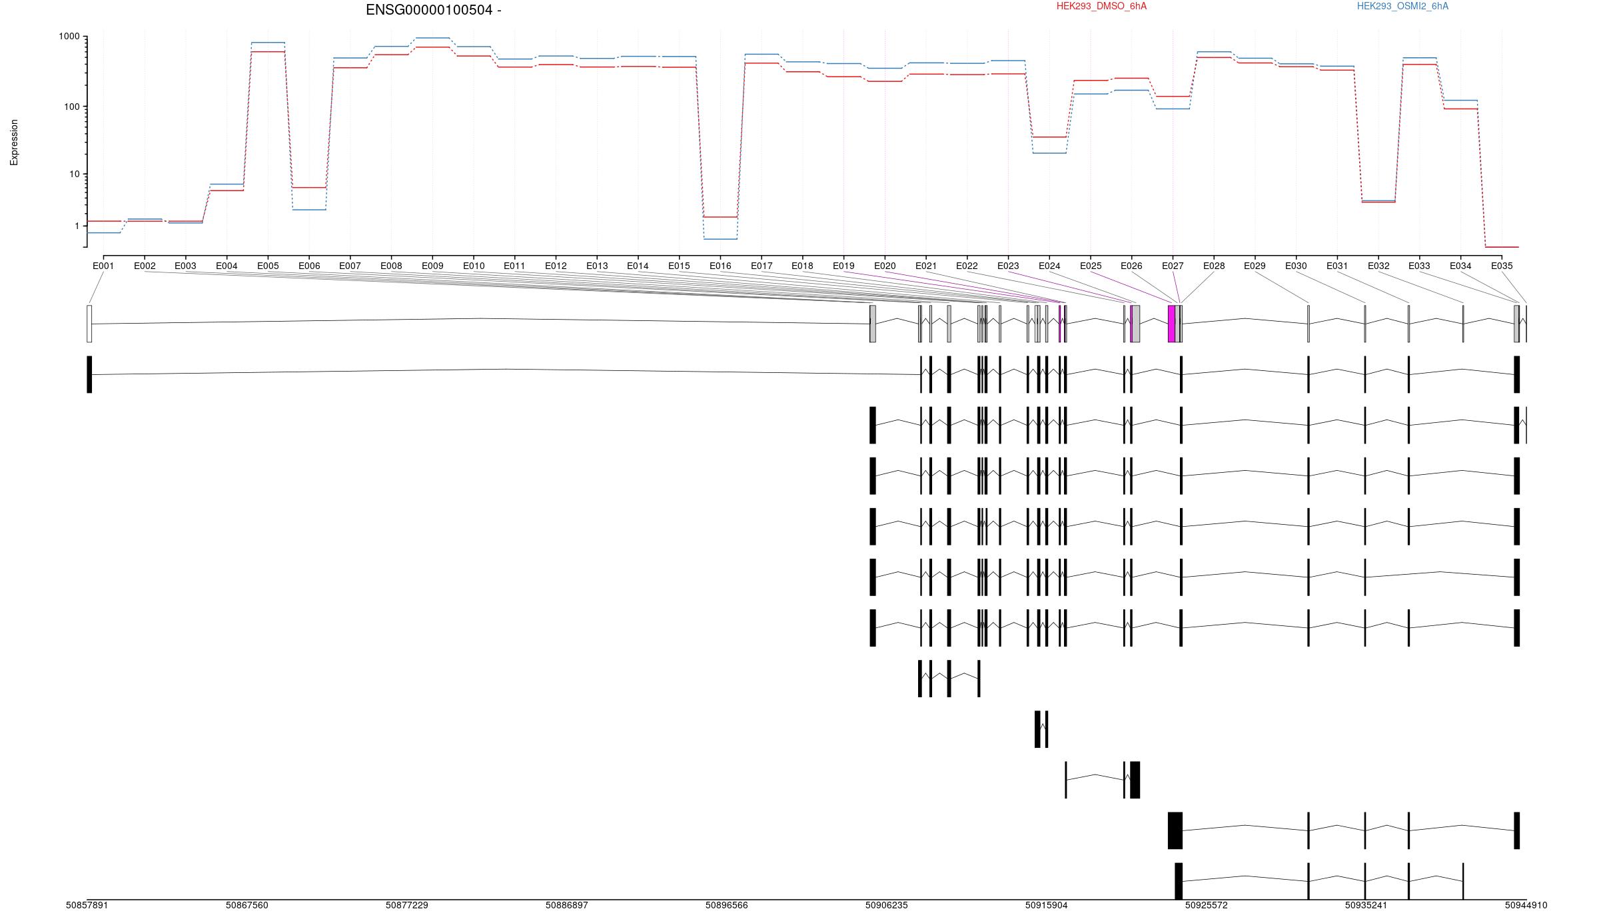Click exon label E032
Screen dimensions: 1599x919
1378,266
